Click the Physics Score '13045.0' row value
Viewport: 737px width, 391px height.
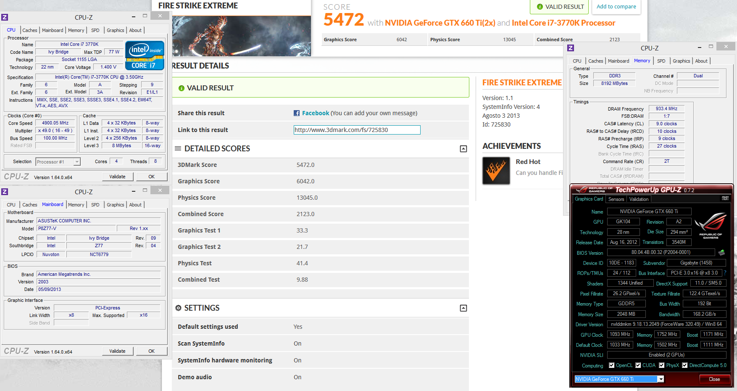coord(307,198)
